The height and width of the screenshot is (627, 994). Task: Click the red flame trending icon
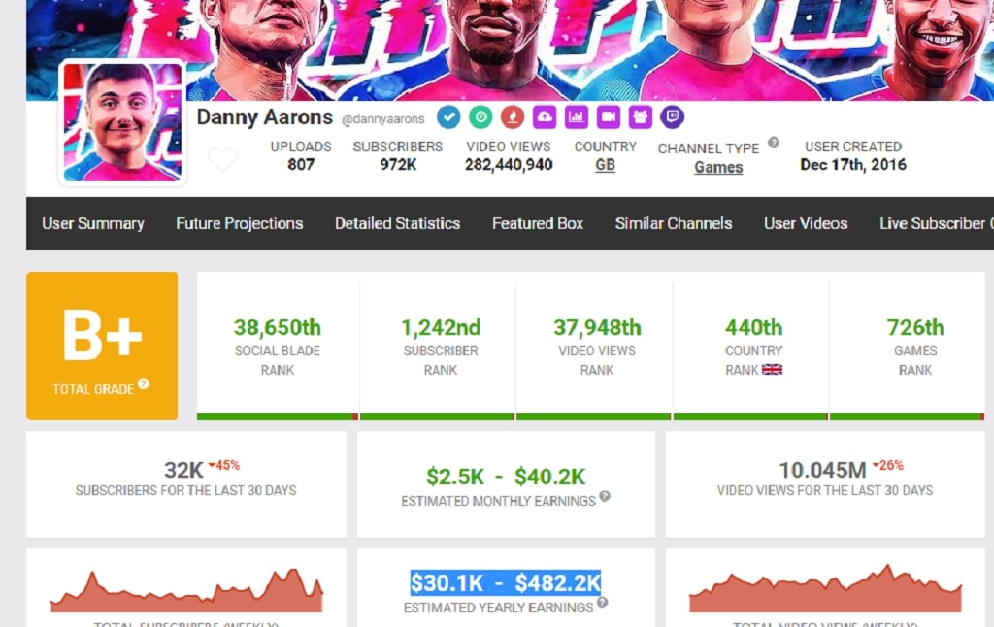tap(514, 116)
